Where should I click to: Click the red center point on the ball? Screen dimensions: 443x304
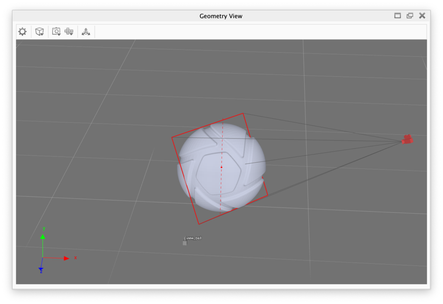point(221,167)
